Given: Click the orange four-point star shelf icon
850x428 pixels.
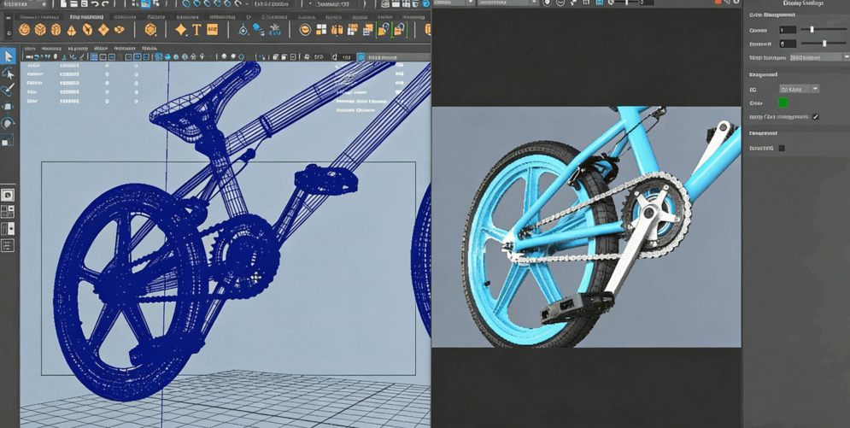Looking at the screenshot, I should point(180,30).
